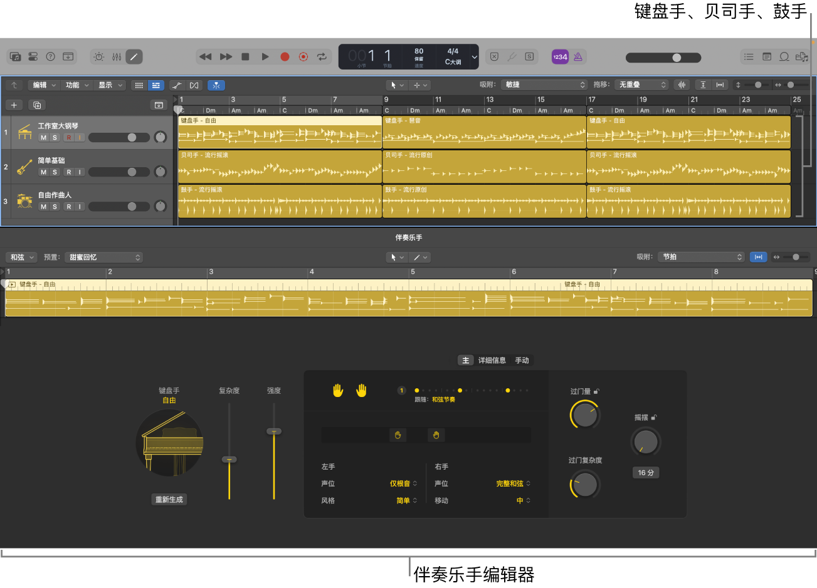The height and width of the screenshot is (588, 817).
Task: Open the 显示 menu in tracks area
Action: (110, 85)
